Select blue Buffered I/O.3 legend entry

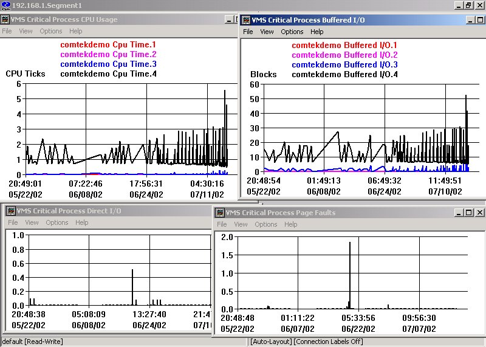coord(344,64)
